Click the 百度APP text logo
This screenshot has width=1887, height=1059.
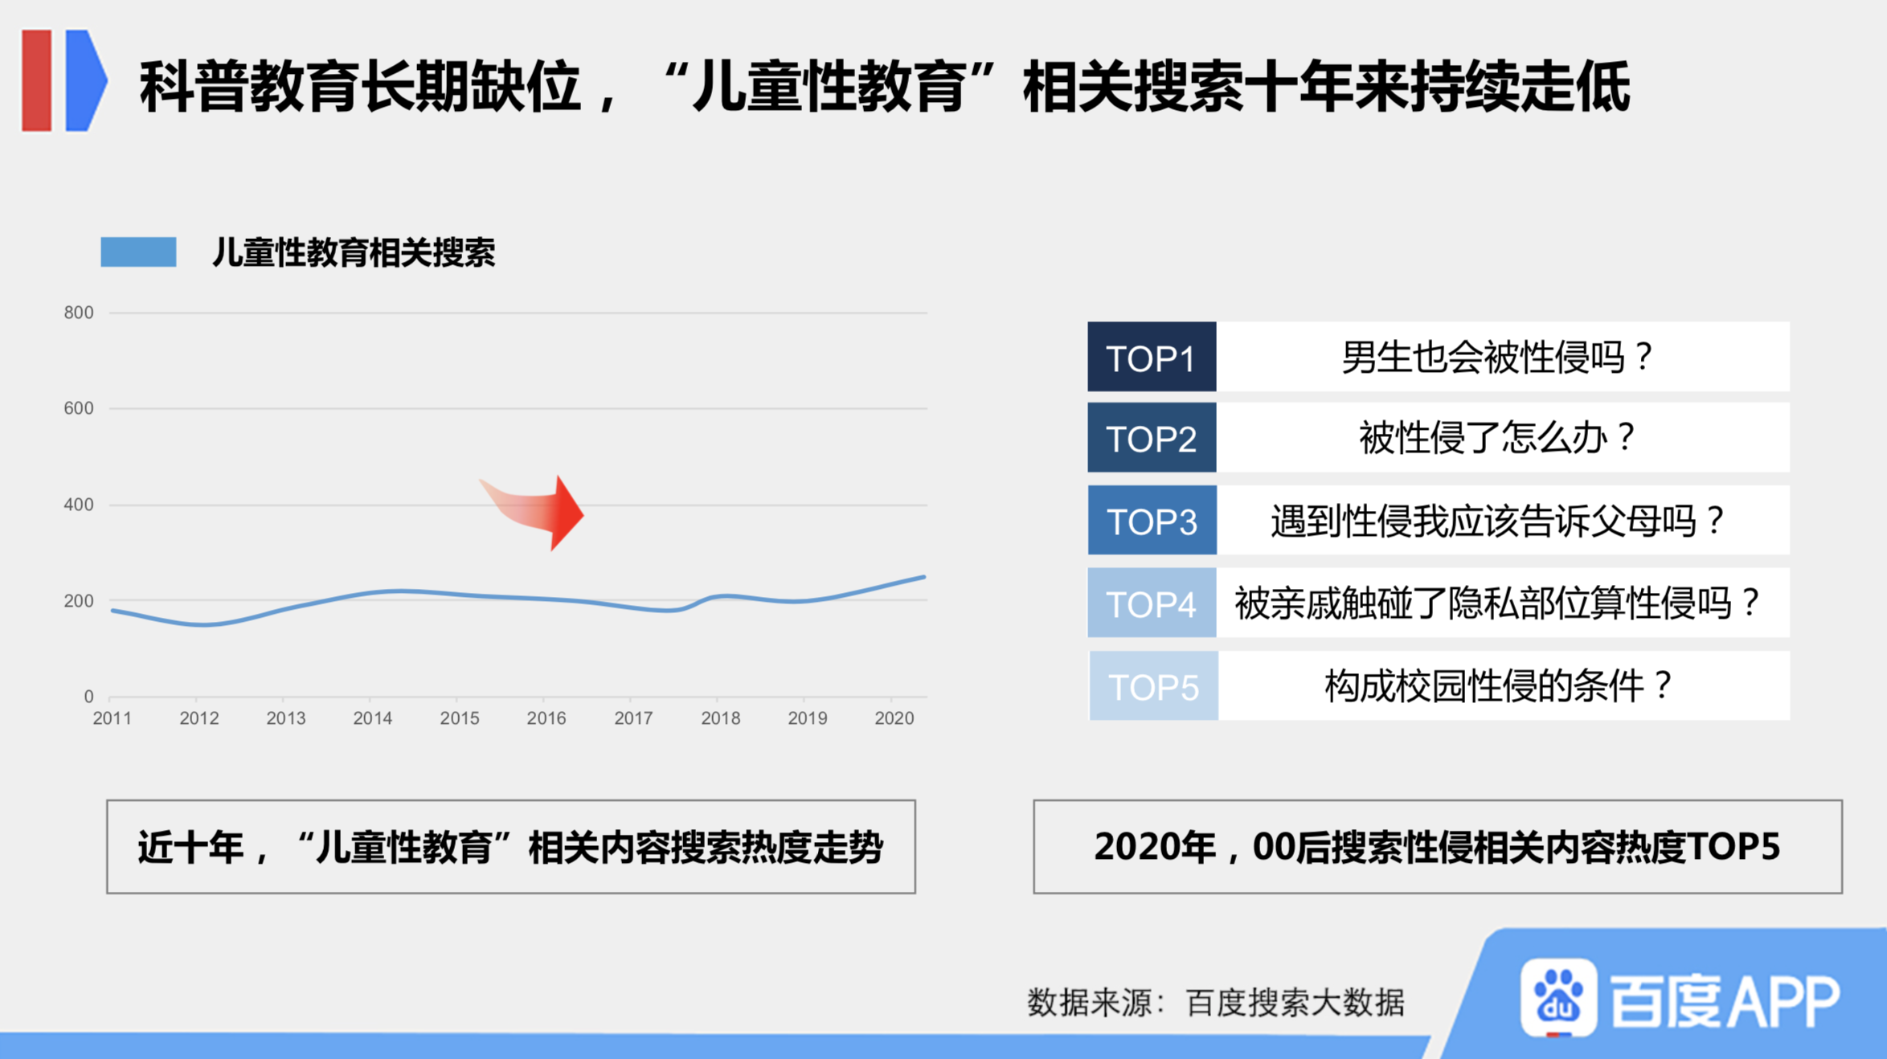pos(1725,1000)
